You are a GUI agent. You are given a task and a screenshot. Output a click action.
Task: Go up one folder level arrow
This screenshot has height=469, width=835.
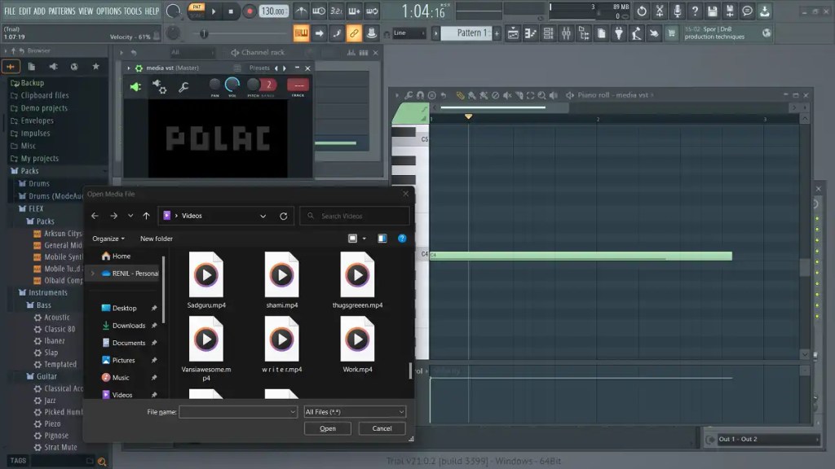[x=147, y=216]
